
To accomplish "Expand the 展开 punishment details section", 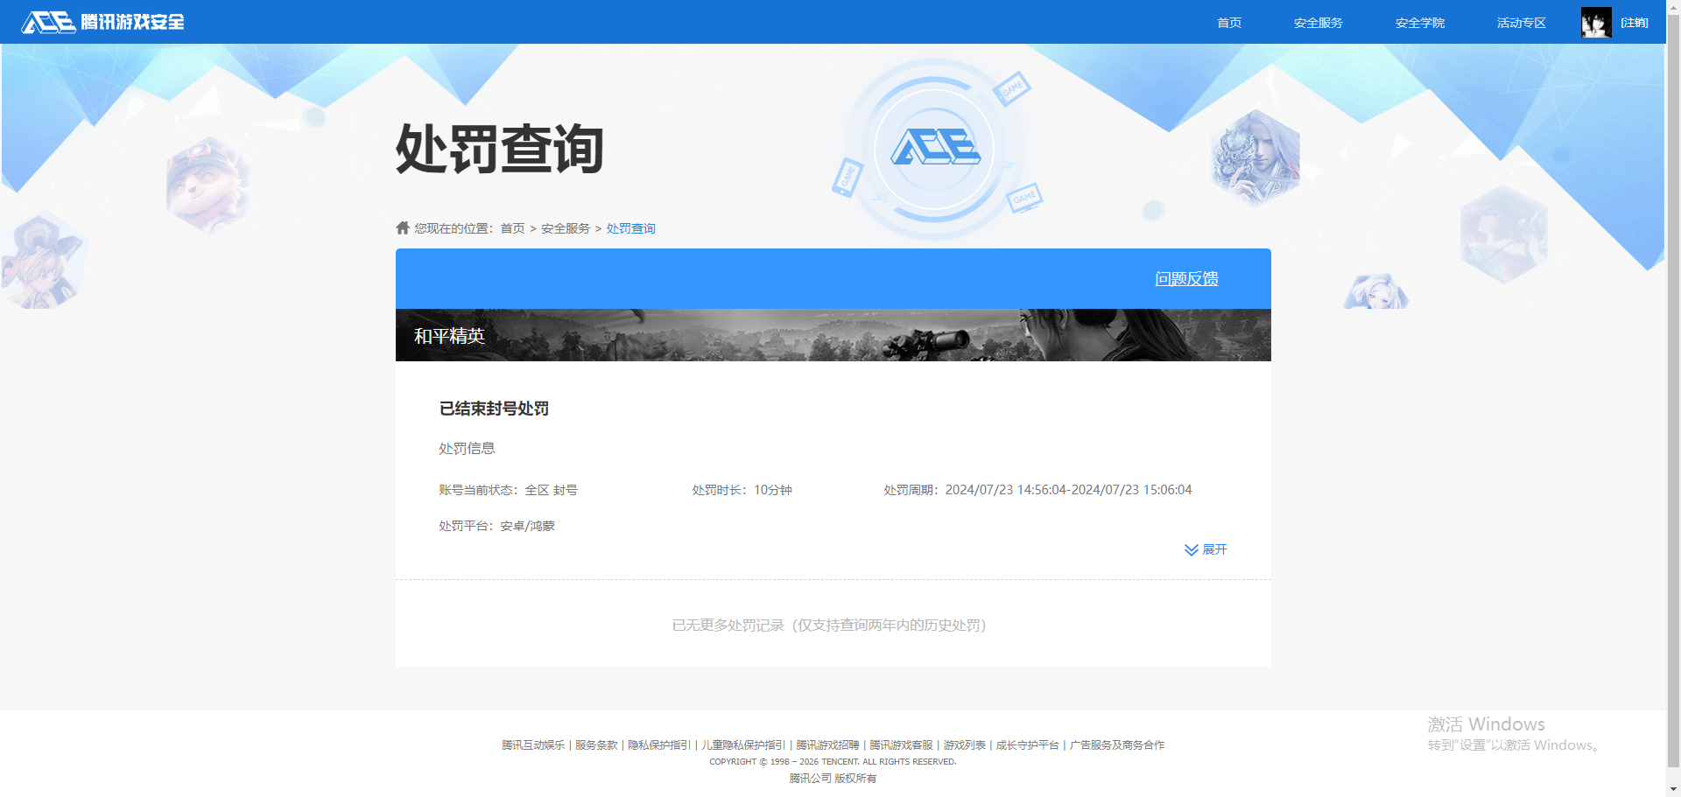I will (1213, 549).
